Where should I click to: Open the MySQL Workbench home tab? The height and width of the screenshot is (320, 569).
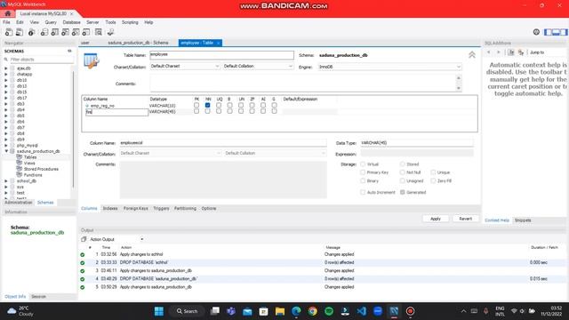click(8, 13)
